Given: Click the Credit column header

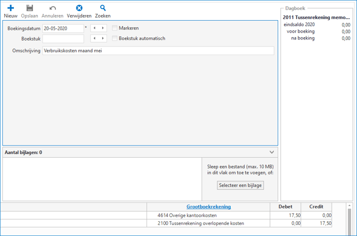Looking at the screenshot, I should point(316,207).
